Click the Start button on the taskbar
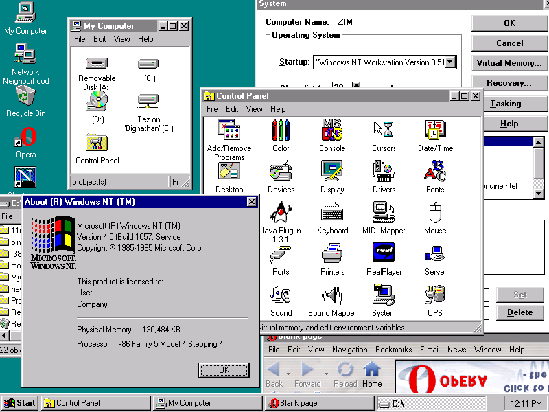 (x=21, y=403)
